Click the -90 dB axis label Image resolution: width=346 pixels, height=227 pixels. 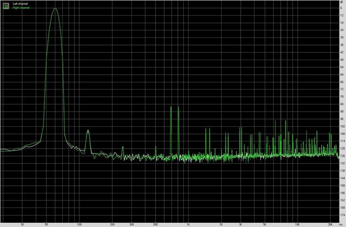tap(342, 112)
